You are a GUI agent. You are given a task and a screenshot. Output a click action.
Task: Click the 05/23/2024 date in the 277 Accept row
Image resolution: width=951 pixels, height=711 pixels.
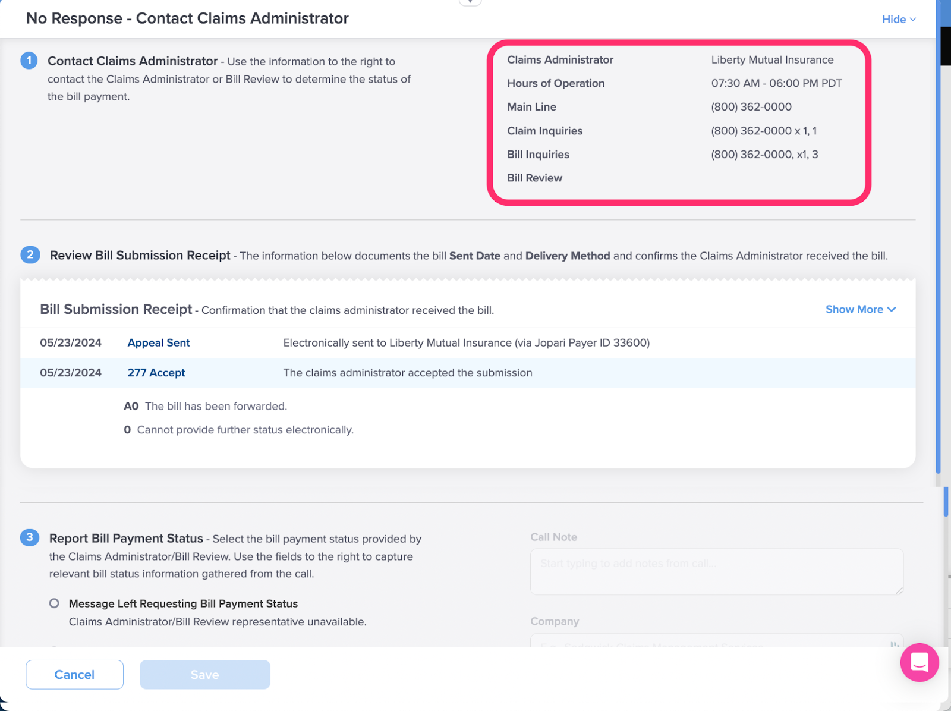71,373
